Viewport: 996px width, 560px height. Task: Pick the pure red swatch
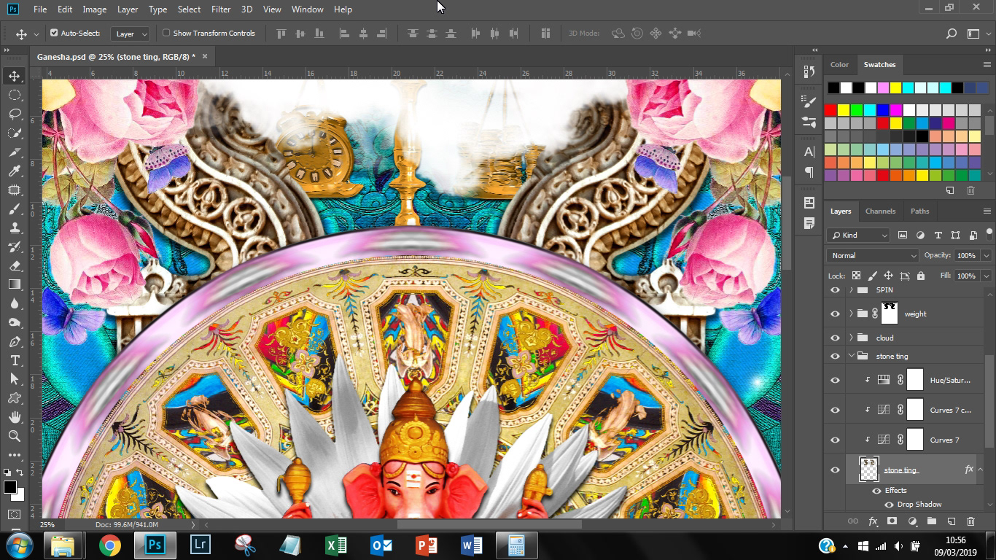click(x=830, y=110)
